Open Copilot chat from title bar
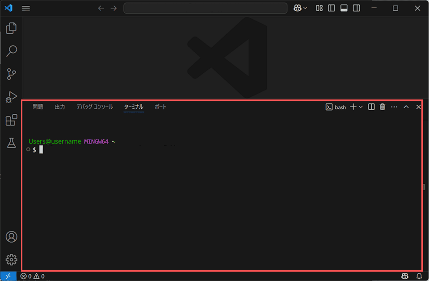 coord(298,8)
